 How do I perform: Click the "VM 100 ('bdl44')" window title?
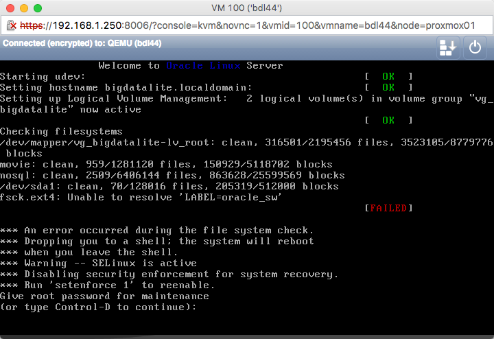click(247, 8)
